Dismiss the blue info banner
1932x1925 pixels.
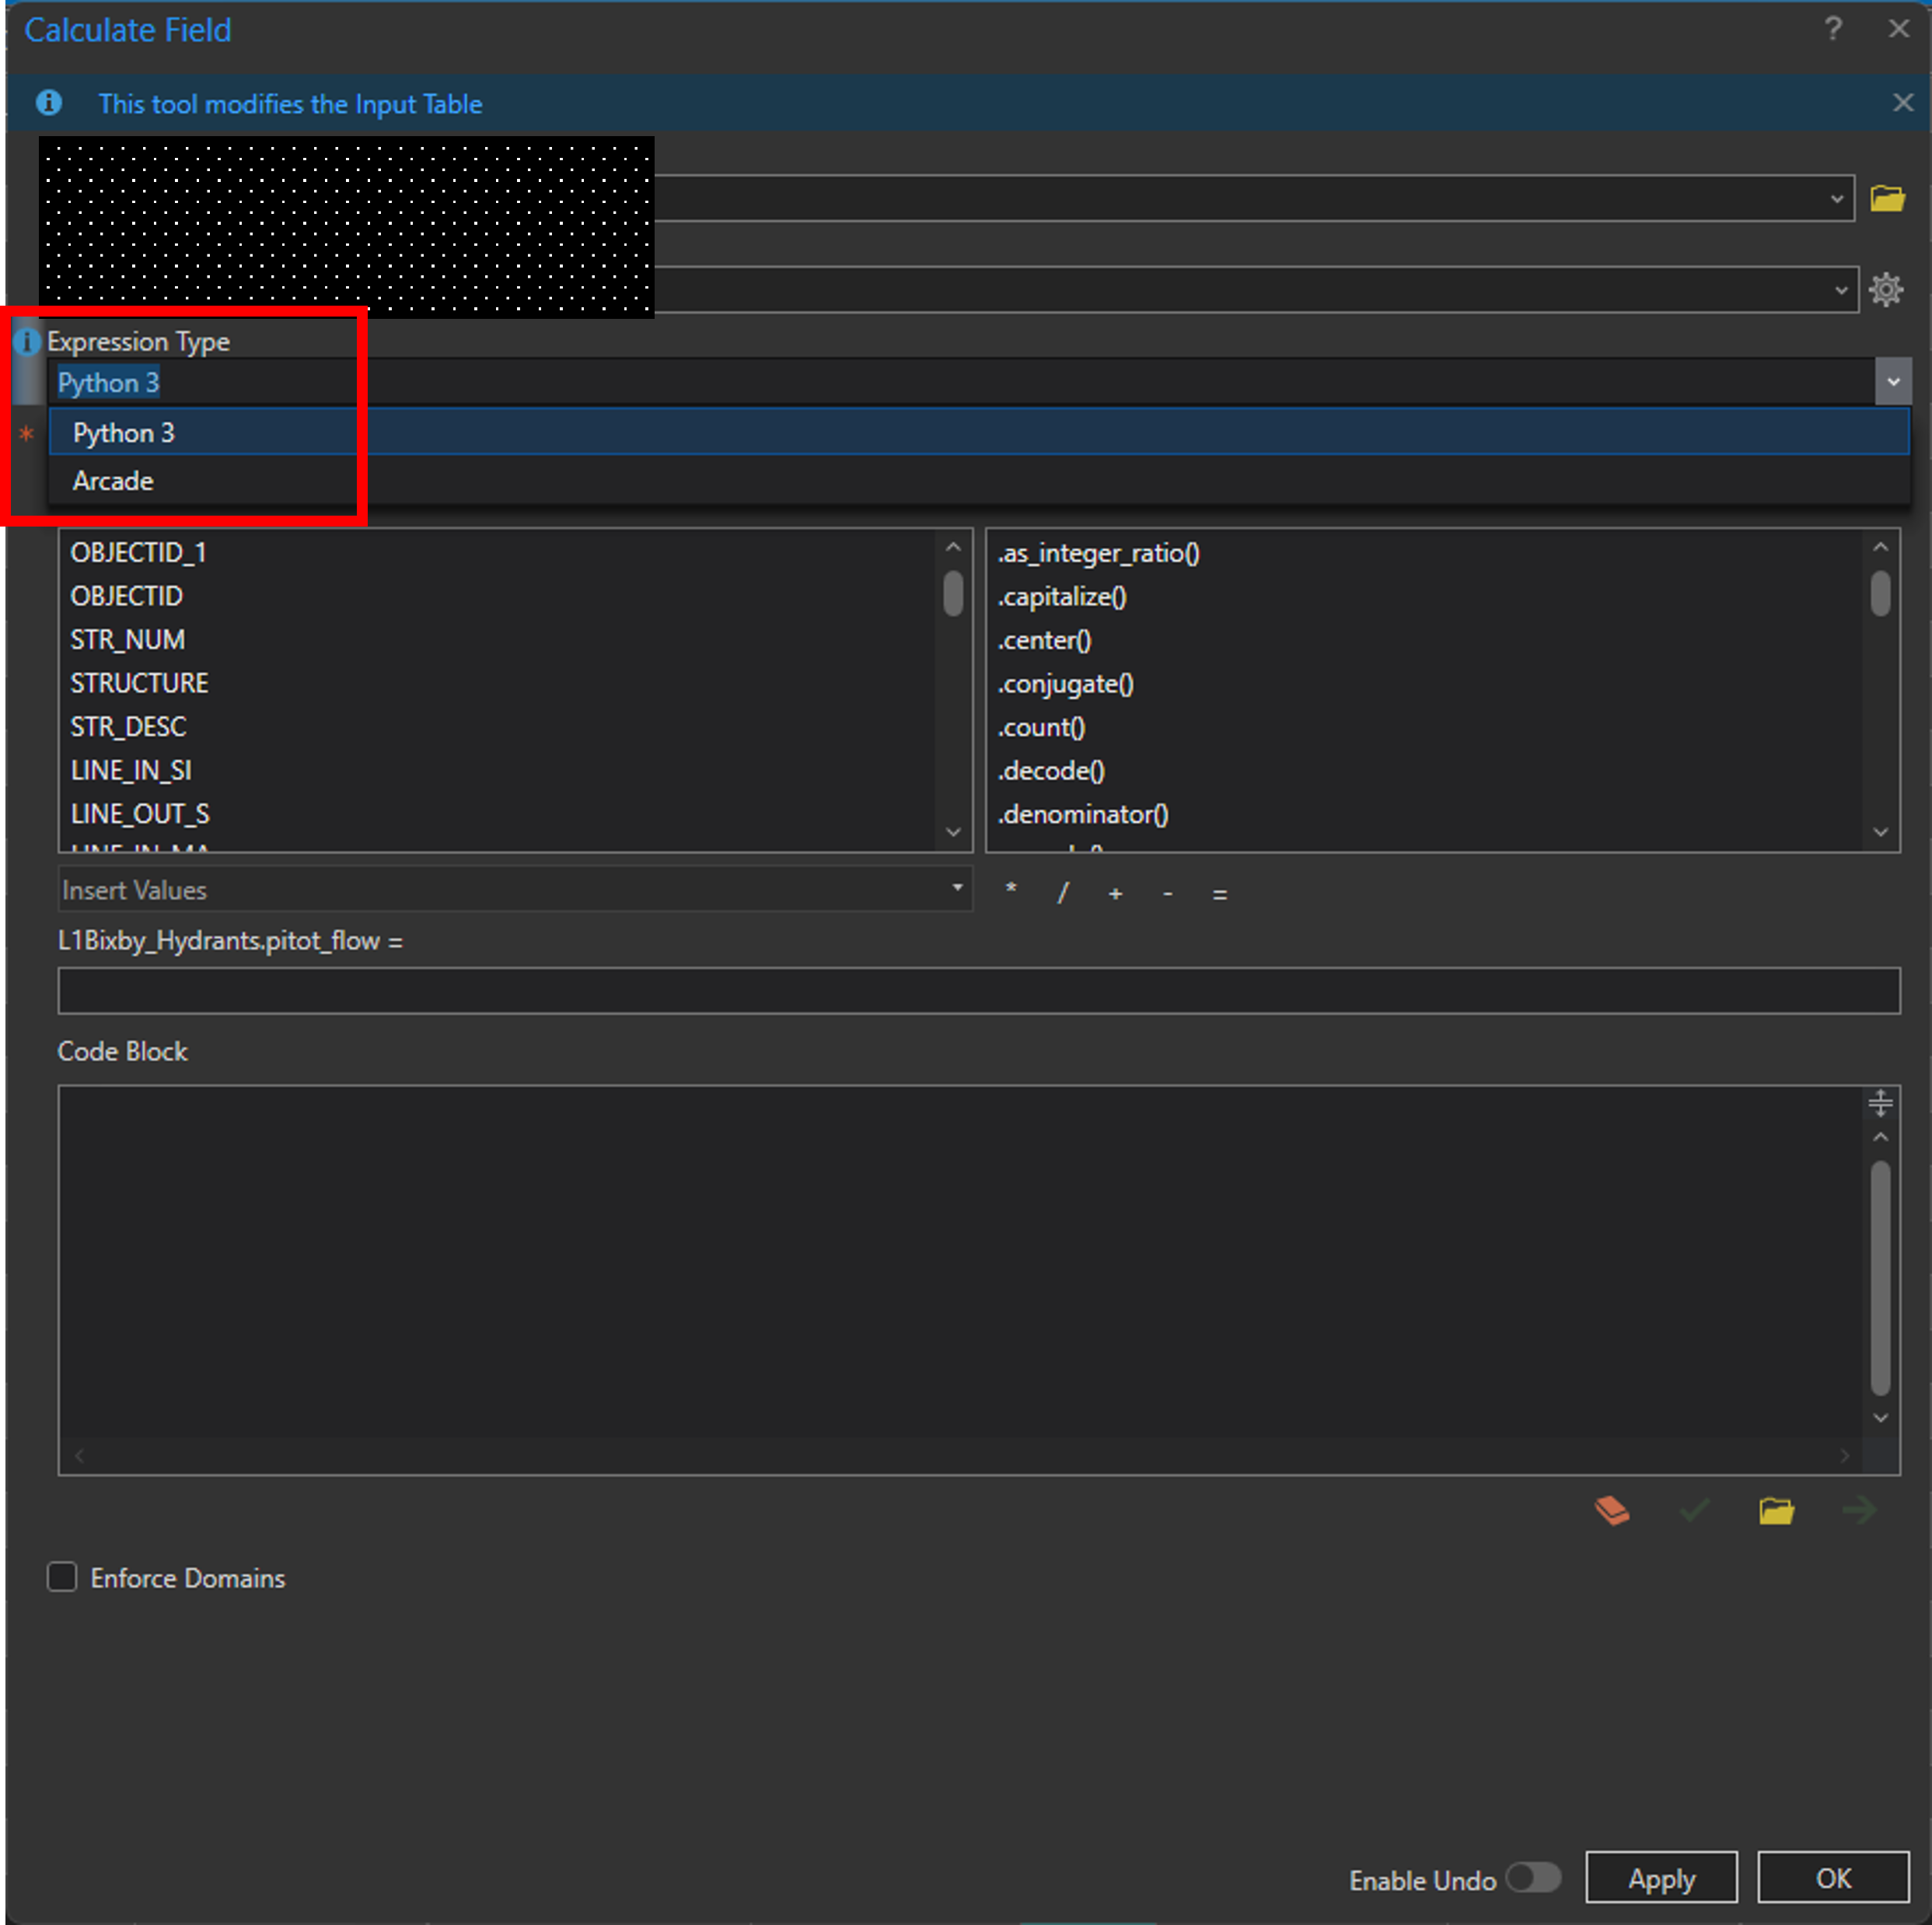[x=1902, y=103]
